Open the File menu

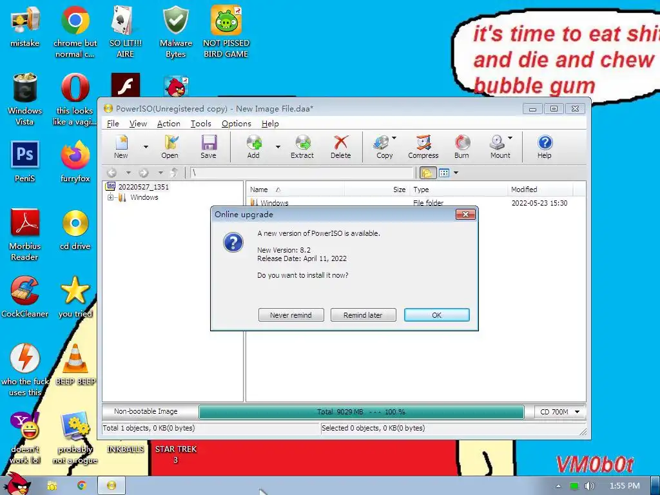click(113, 124)
